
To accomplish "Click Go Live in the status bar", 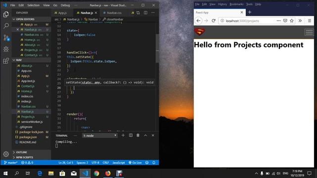I will (x=135, y=163).
